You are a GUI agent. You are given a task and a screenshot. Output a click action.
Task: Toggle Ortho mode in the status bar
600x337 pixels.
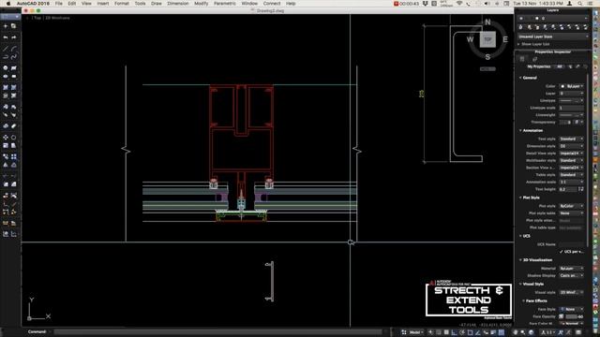454,332
